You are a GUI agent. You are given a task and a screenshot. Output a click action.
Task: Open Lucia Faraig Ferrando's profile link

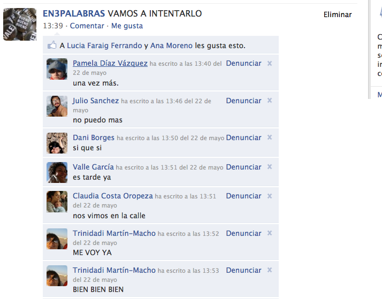[x=104, y=45]
